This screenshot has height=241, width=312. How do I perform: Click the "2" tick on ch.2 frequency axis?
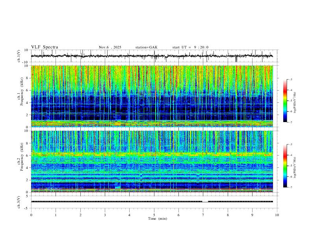click(x=28, y=180)
